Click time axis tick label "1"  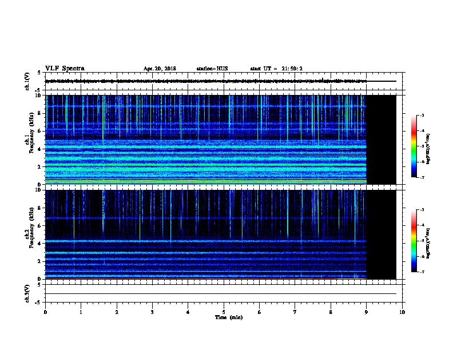[x=81, y=312]
